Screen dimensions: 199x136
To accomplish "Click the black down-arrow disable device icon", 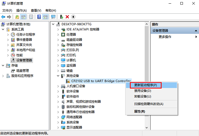I will (x=73, y=16).
